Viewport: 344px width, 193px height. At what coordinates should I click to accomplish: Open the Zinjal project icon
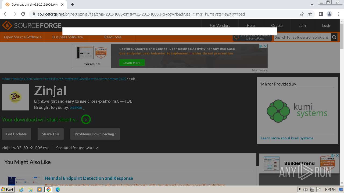pos(15,97)
